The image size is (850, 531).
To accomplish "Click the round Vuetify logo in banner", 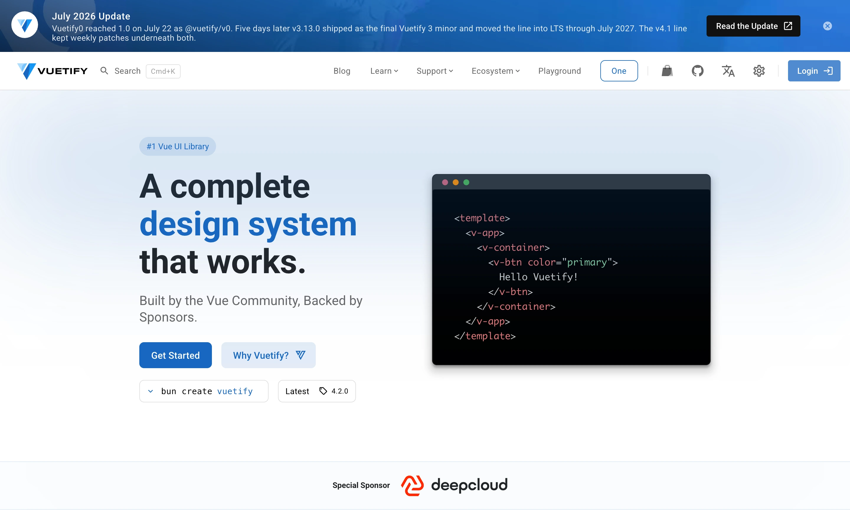I will pos(24,24).
